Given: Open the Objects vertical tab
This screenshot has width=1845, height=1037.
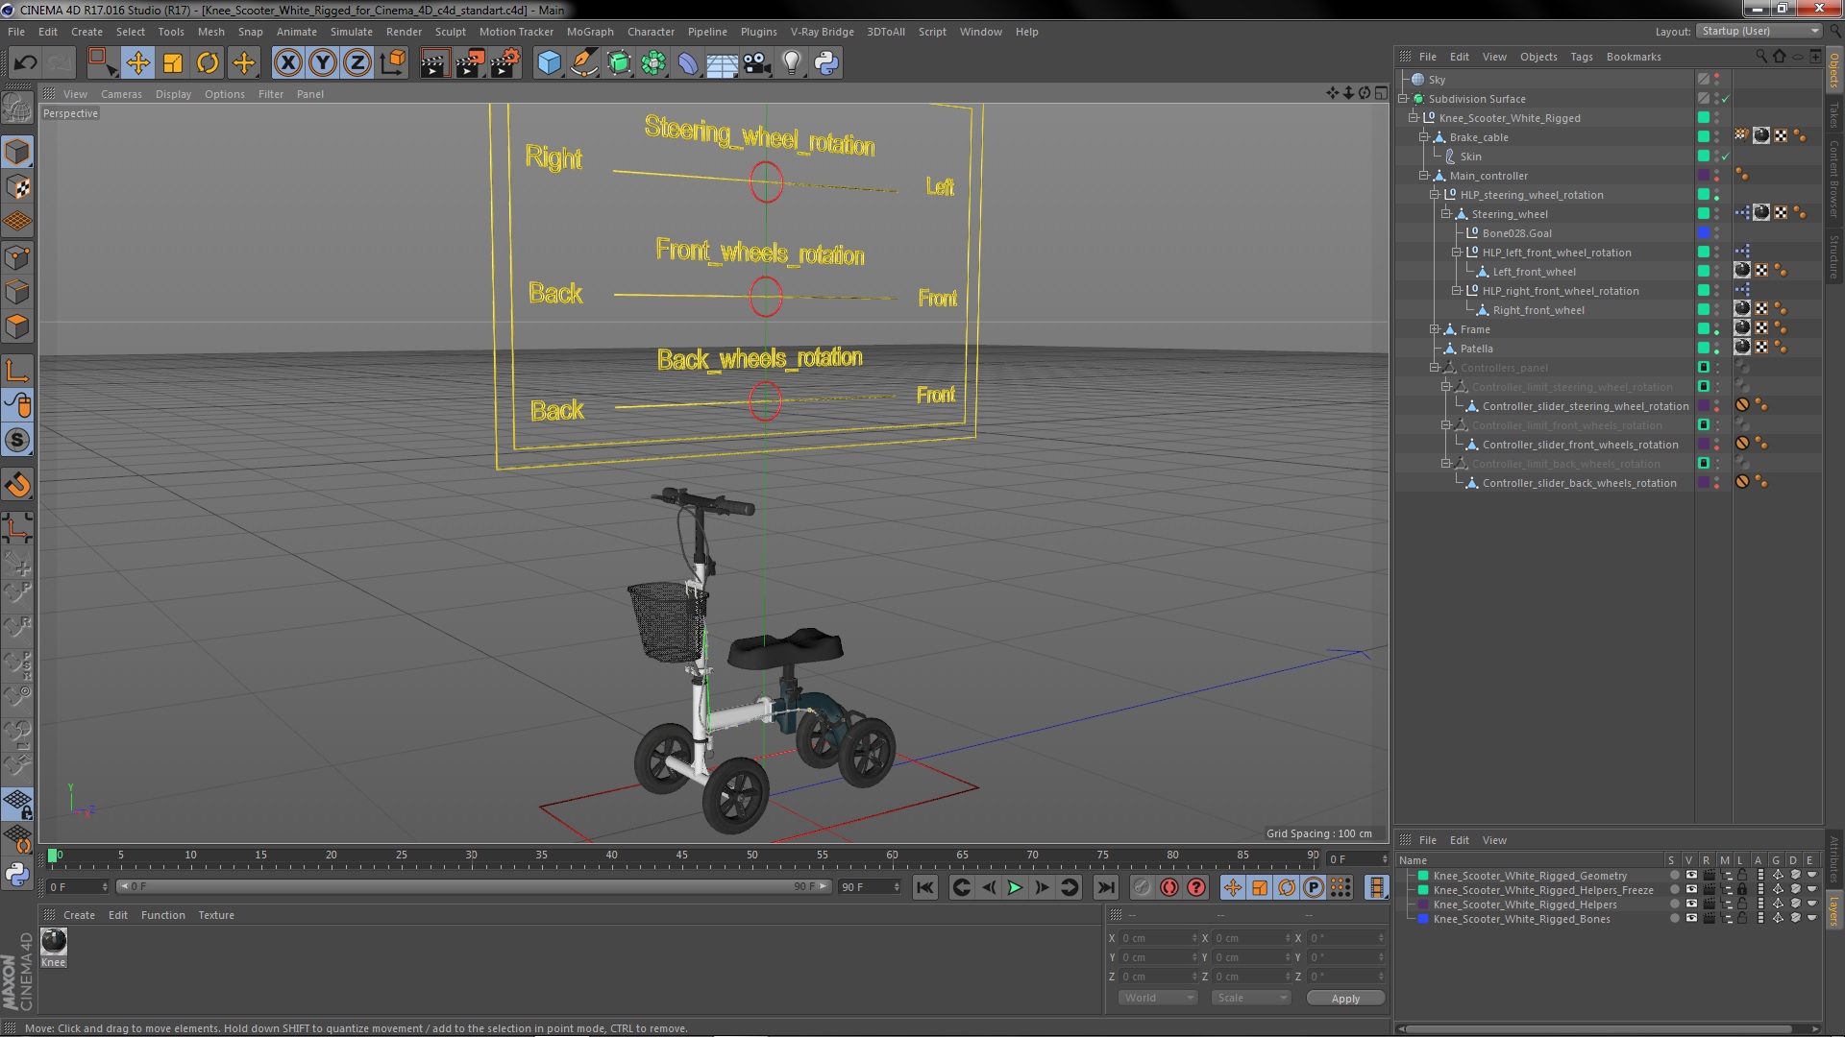Looking at the screenshot, I should (x=1834, y=69).
